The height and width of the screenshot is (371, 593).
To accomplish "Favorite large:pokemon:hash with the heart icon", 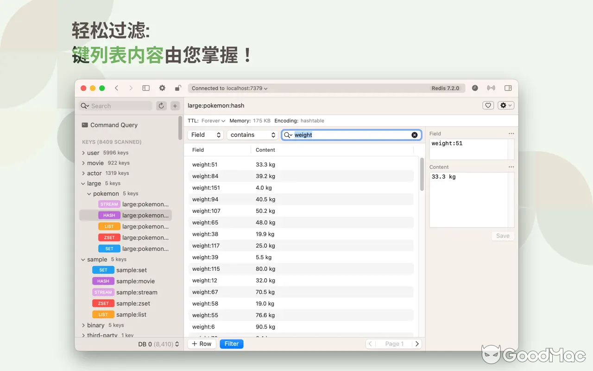I will pyautogui.click(x=488, y=105).
